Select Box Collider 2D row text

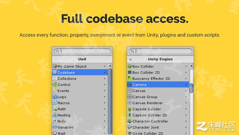coord(146,72)
